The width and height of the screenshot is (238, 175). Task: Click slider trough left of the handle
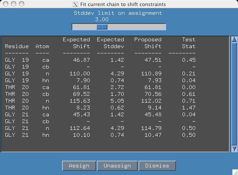(x=84, y=27)
